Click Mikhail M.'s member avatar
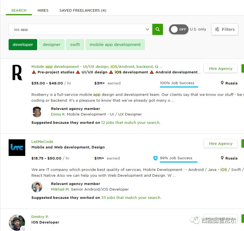The image size is (244, 231). (37, 187)
